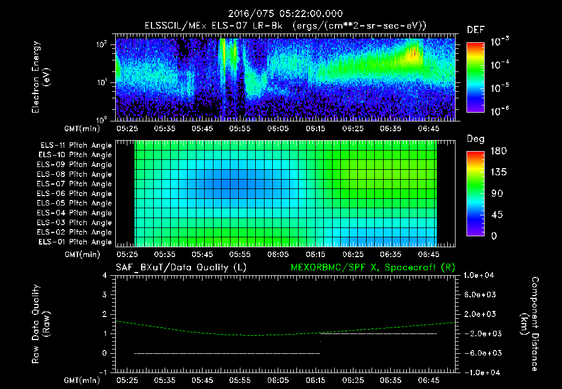Image resolution: width=562 pixels, height=389 pixels.
Task: Select the ELS-04 Pitch Angle row label
Action: tap(75, 213)
